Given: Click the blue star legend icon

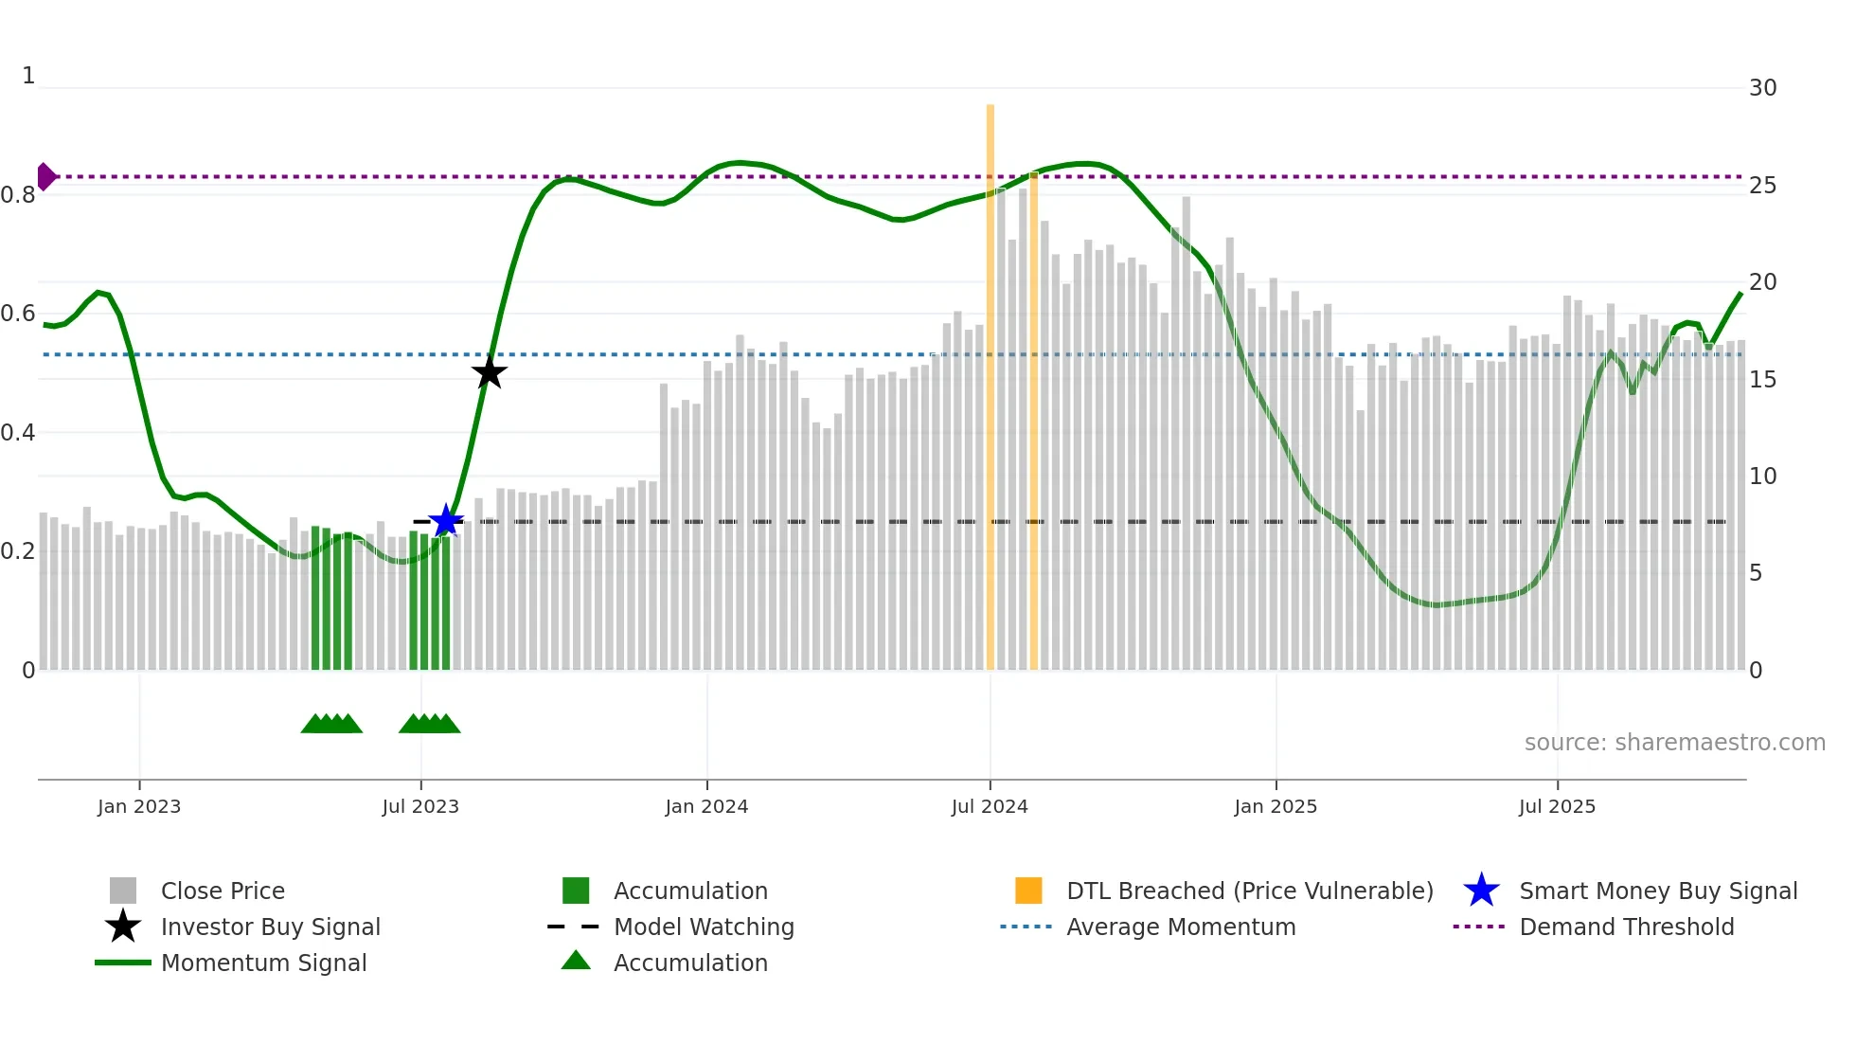Looking at the screenshot, I should (1481, 891).
